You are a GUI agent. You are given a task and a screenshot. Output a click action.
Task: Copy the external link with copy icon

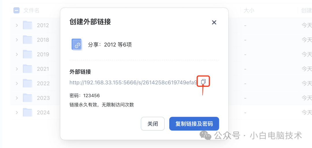point(203,81)
